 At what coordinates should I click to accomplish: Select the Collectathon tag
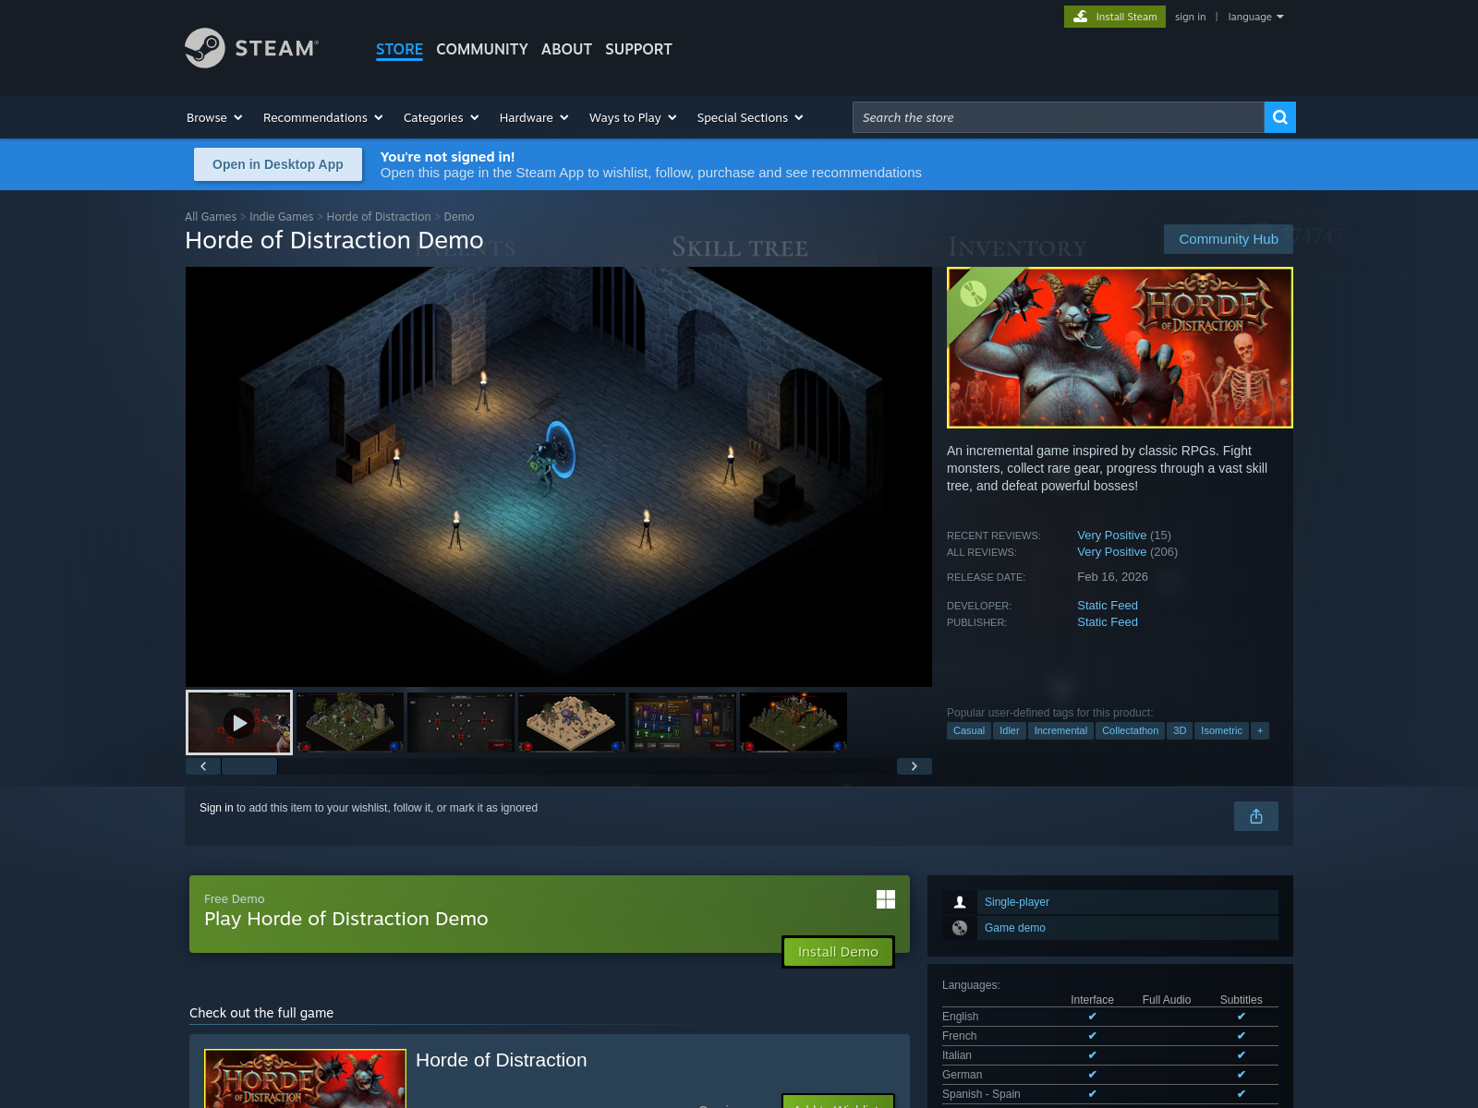pyautogui.click(x=1130, y=730)
